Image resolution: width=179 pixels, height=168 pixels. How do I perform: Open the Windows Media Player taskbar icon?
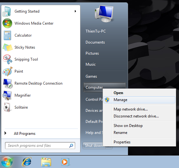pyautogui.click(x=65, y=162)
